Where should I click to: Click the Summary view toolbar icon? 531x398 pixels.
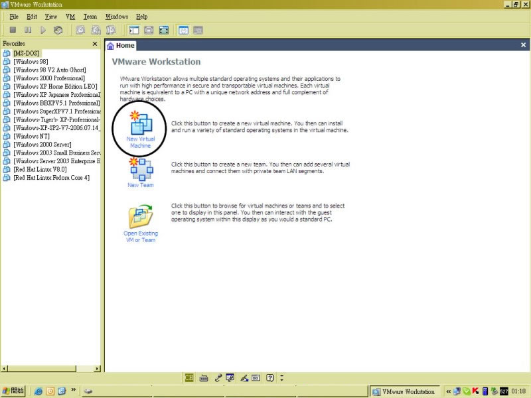(x=183, y=30)
